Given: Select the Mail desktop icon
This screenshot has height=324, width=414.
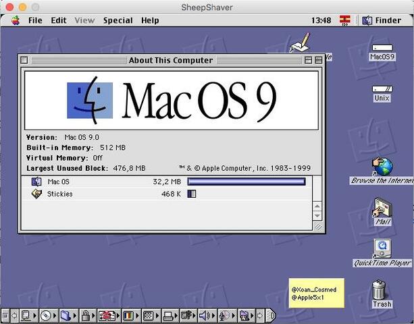Looking at the screenshot, I should [382, 207].
